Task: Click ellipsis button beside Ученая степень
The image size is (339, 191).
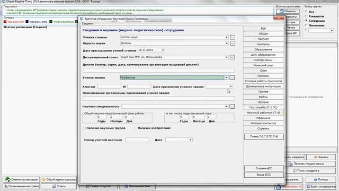Action: point(232,37)
